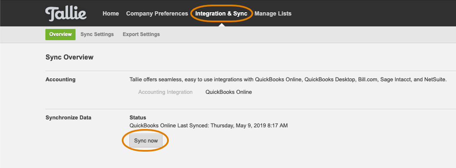The height and width of the screenshot is (168, 456).
Task: Go to Company Preferences
Action: point(157,14)
